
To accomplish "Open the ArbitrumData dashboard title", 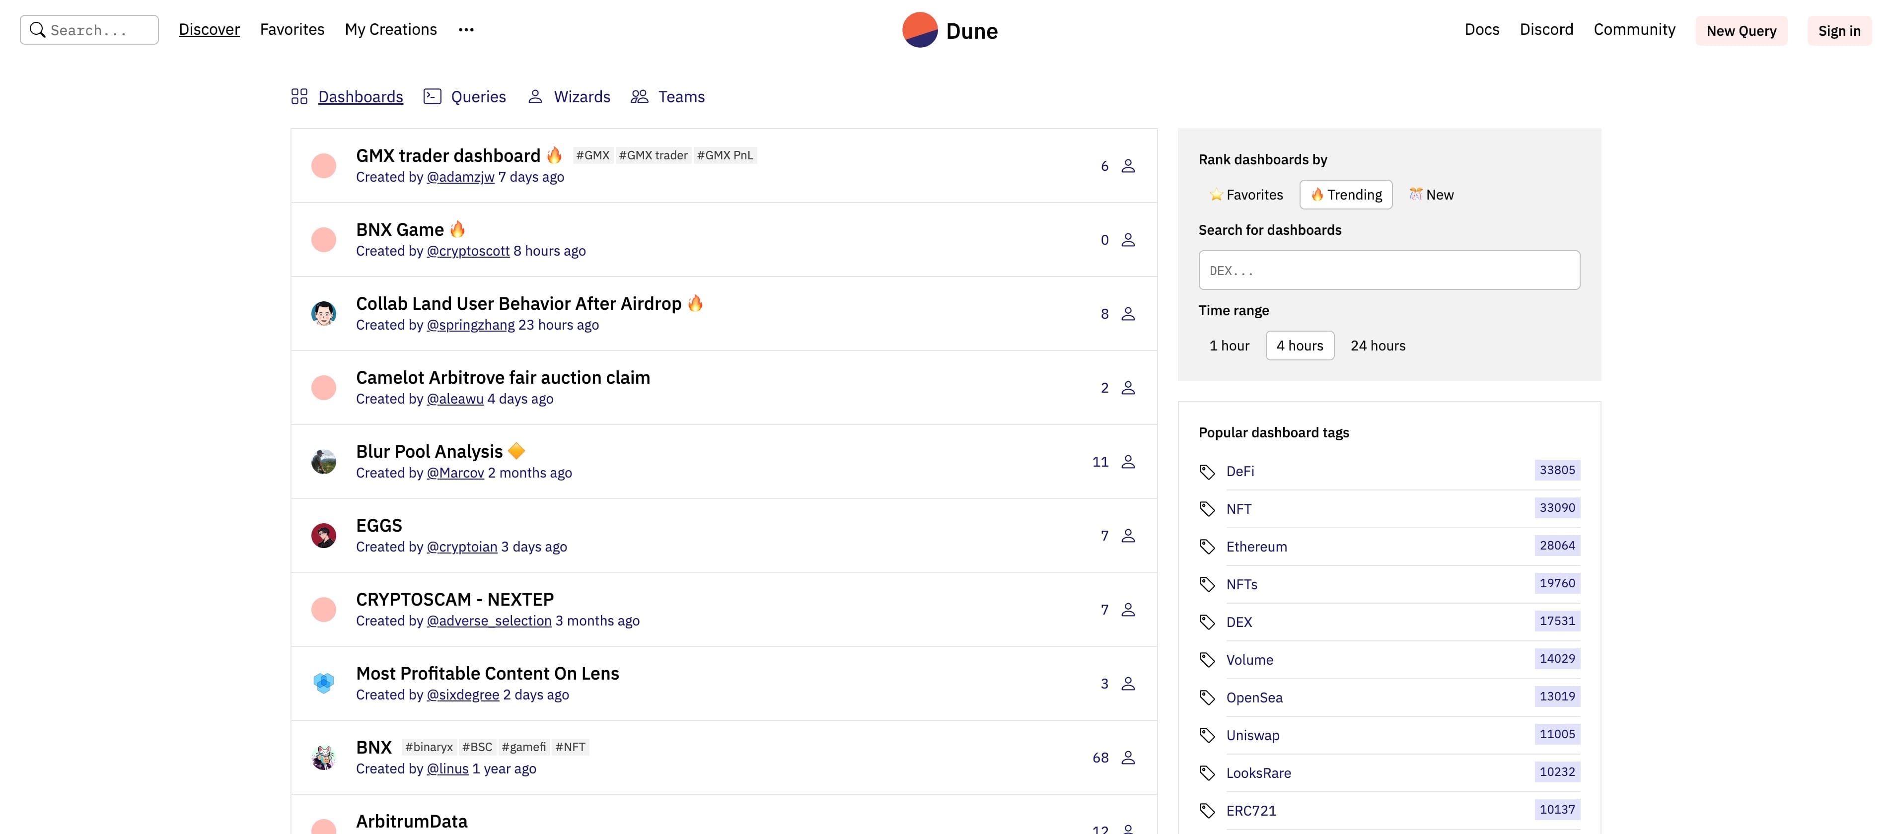I will tap(411, 822).
